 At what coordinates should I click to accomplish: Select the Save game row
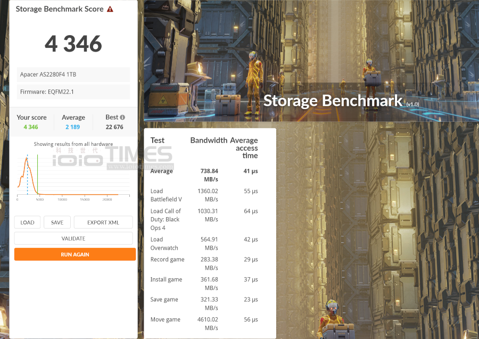click(204, 303)
